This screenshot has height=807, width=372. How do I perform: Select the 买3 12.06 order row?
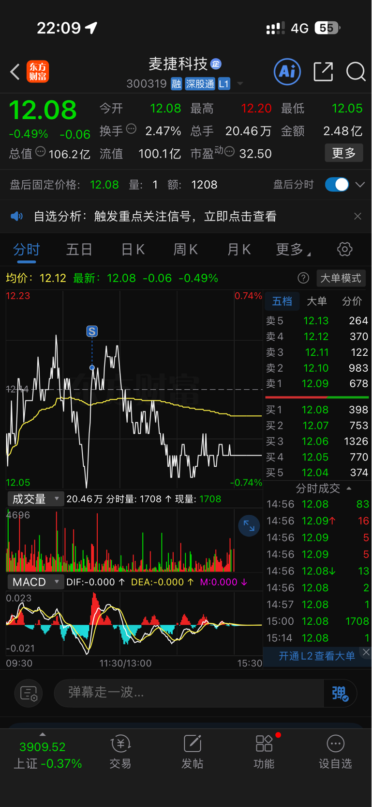tap(317, 442)
